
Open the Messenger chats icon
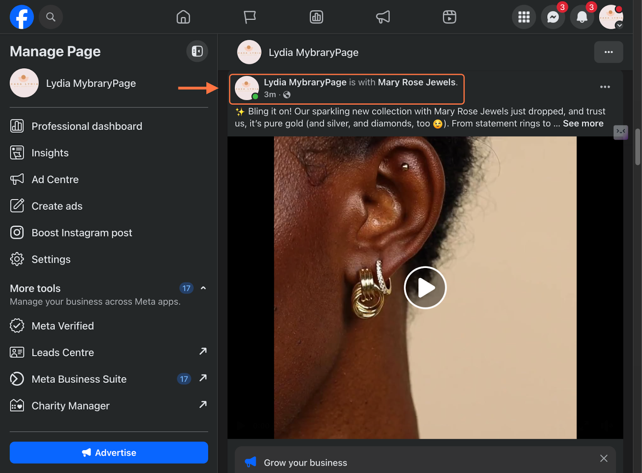coord(553,17)
